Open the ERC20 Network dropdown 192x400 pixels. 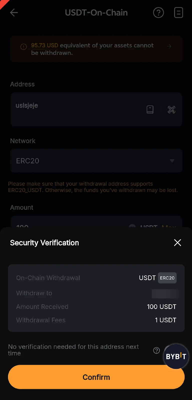(96, 161)
